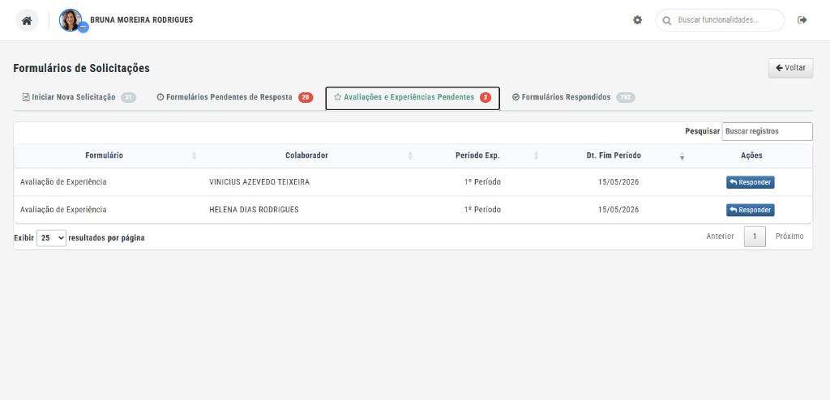Click the Formulários de Solicitações heading
The image size is (830, 400).
pyautogui.click(x=82, y=68)
